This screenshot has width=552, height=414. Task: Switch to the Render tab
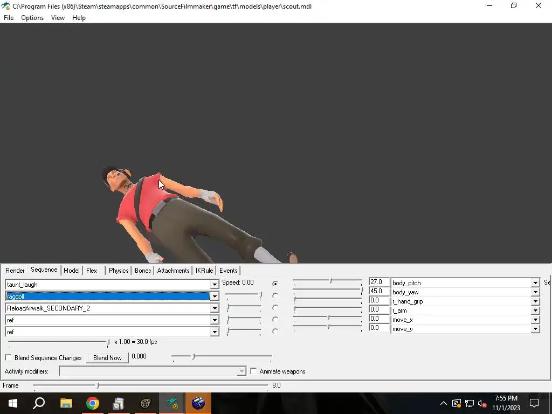[15, 271]
